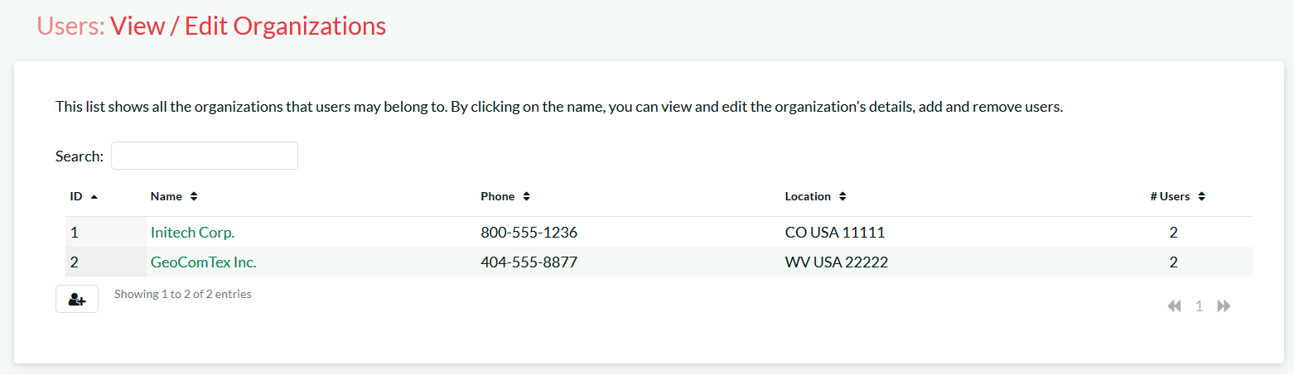The image size is (1294, 375).
Task: Focus the Search input field
Action: pos(205,156)
